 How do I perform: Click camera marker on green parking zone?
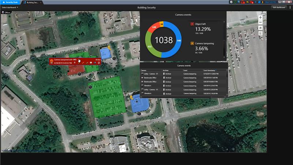tap(91, 87)
